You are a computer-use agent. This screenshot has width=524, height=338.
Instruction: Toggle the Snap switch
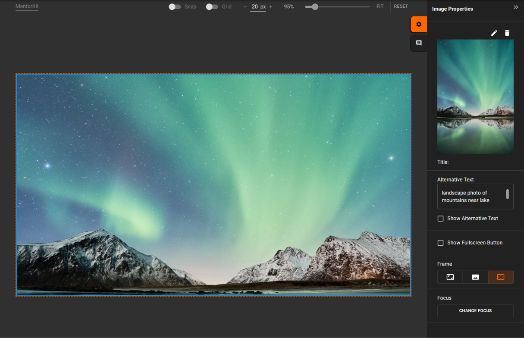pos(175,6)
